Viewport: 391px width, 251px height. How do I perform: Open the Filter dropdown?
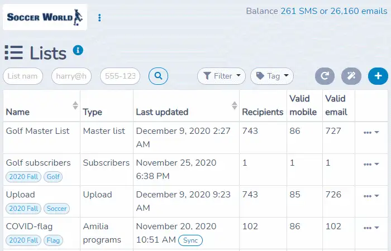pyautogui.click(x=221, y=76)
